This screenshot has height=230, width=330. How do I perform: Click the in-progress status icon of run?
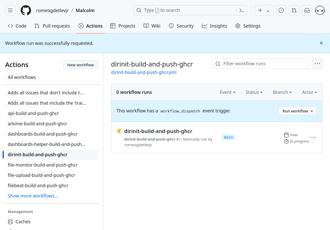coord(119,131)
